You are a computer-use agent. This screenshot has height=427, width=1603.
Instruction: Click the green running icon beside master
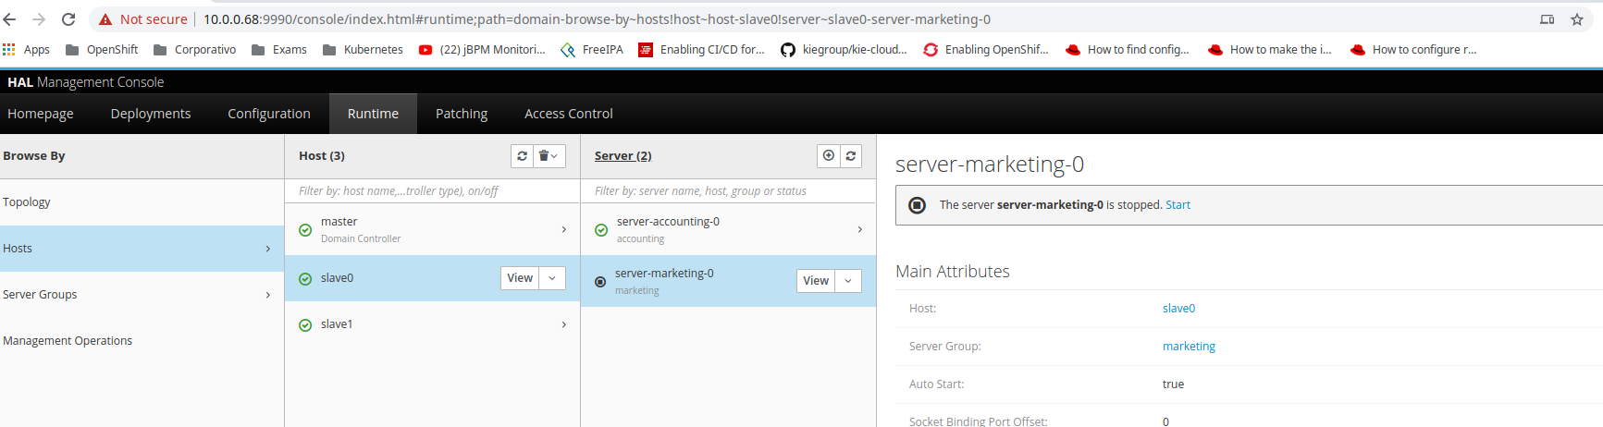tap(305, 230)
